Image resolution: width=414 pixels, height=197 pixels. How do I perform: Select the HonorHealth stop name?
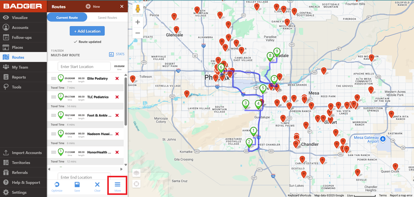point(99,152)
